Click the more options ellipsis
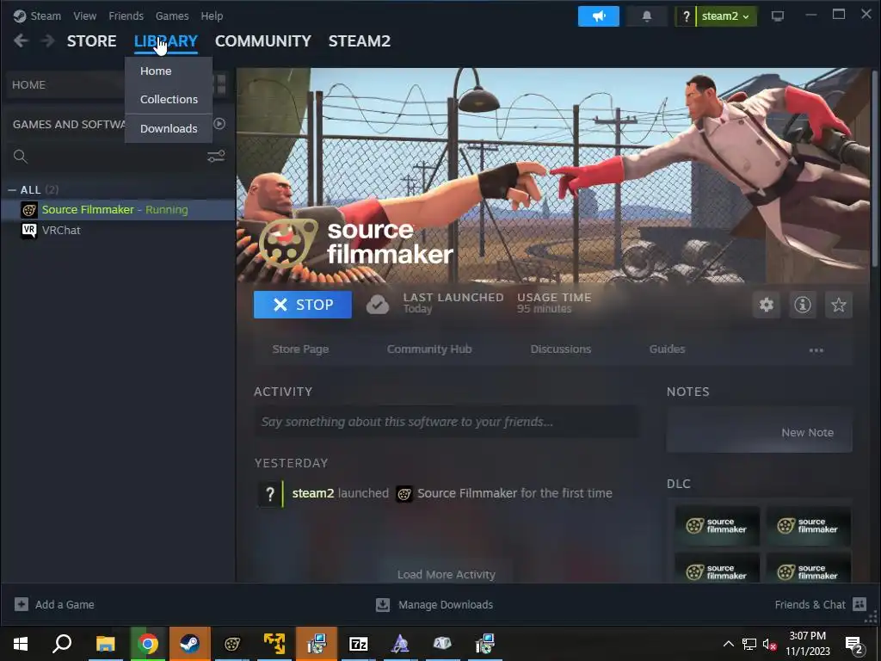This screenshot has width=881, height=661. (816, 349)
